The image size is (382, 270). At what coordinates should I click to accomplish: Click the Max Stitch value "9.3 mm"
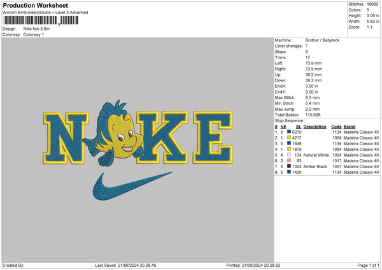click(313, 97)
